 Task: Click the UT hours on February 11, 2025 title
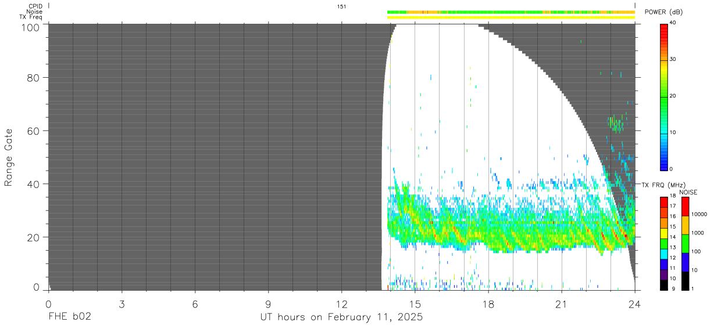(x=341, y=317)
